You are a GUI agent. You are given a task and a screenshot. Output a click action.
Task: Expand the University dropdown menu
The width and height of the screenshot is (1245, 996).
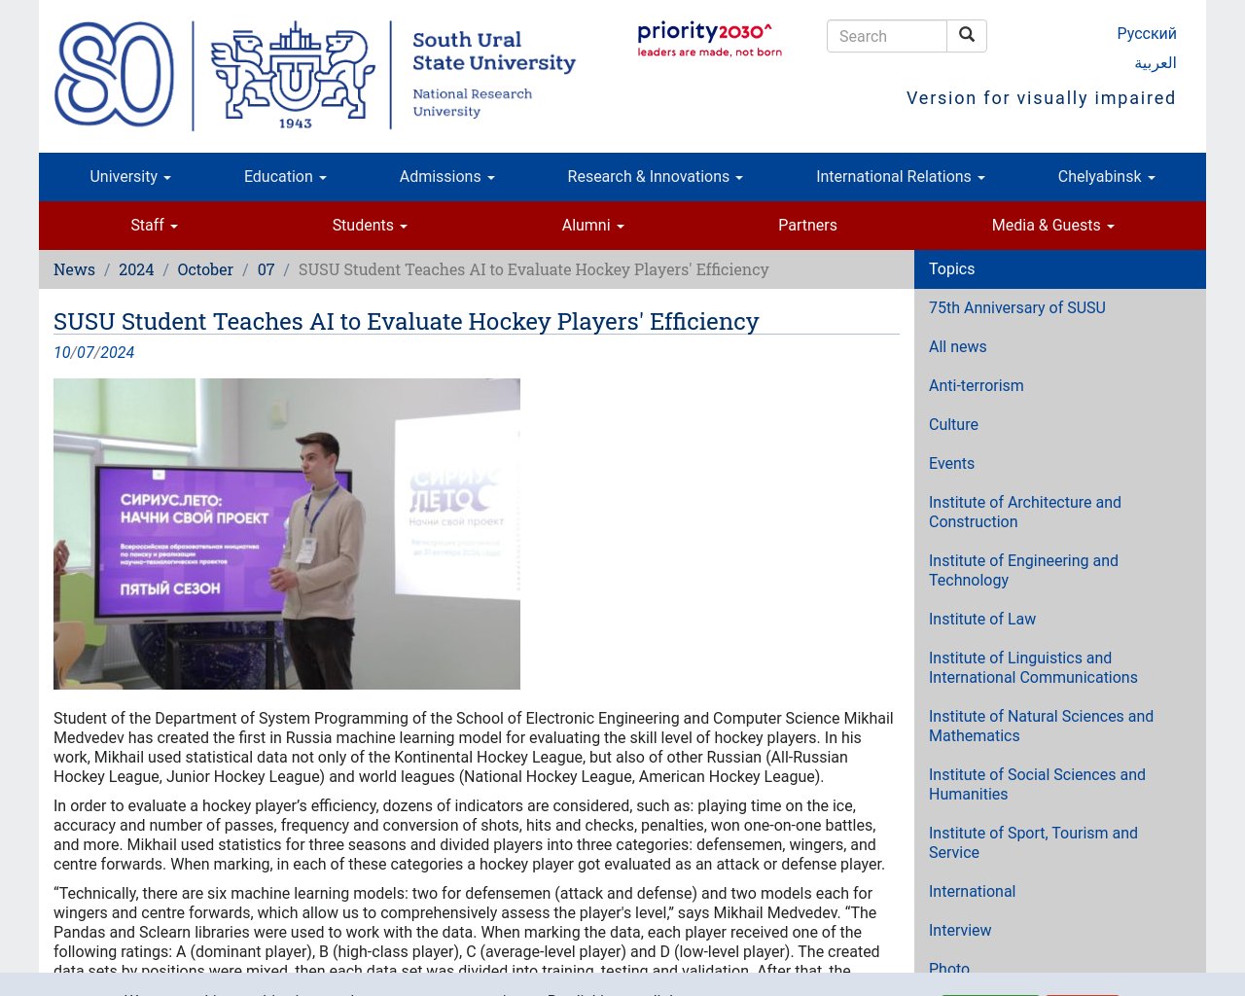click(x=130, y=177)
